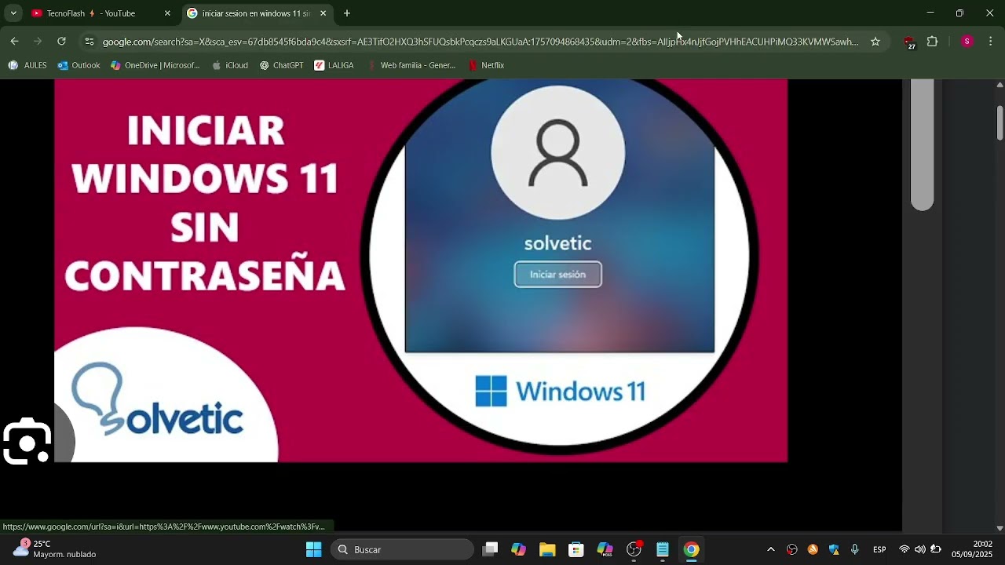Open the Extensions puzzle icon
Screen dimensions: 1005x565
[x=933, y=42]
